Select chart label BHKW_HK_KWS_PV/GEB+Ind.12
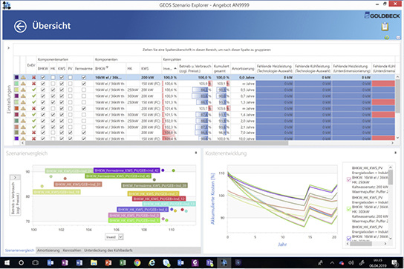Screen dimensions: 404x269 point(159,199)
